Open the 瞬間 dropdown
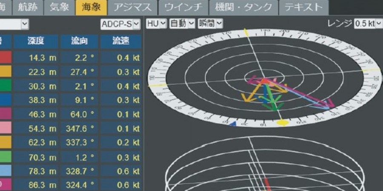383x191 pixels. (x=210, y=24)
